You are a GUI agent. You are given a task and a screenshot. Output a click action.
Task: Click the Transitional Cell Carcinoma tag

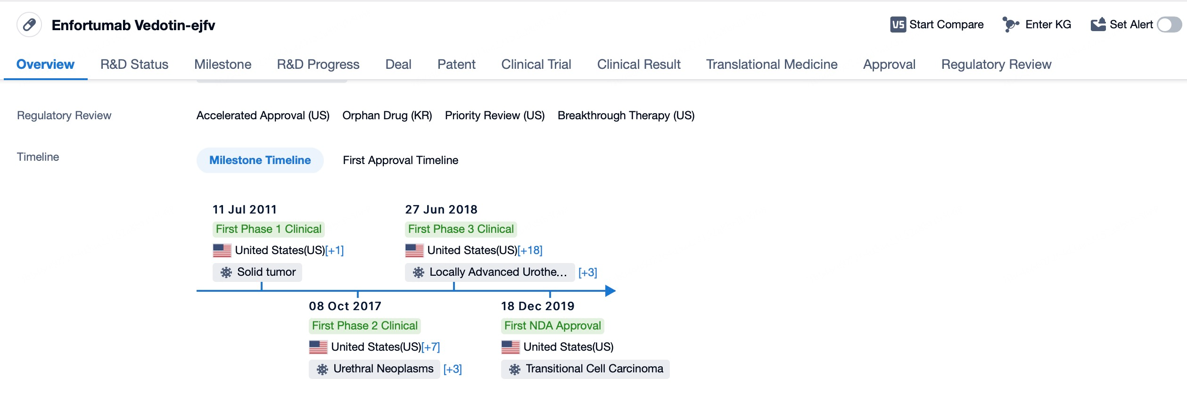585,369
